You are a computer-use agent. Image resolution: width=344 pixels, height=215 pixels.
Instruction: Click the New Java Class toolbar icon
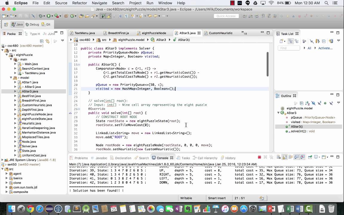coord(72,16)
